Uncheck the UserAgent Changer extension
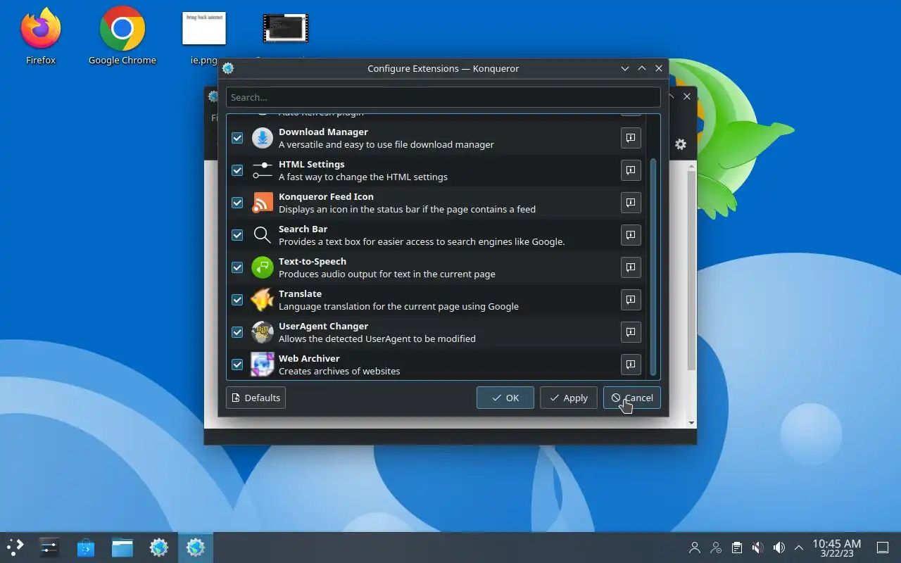The width and height of the screenshot is (901, 563). tap(237, 332)
